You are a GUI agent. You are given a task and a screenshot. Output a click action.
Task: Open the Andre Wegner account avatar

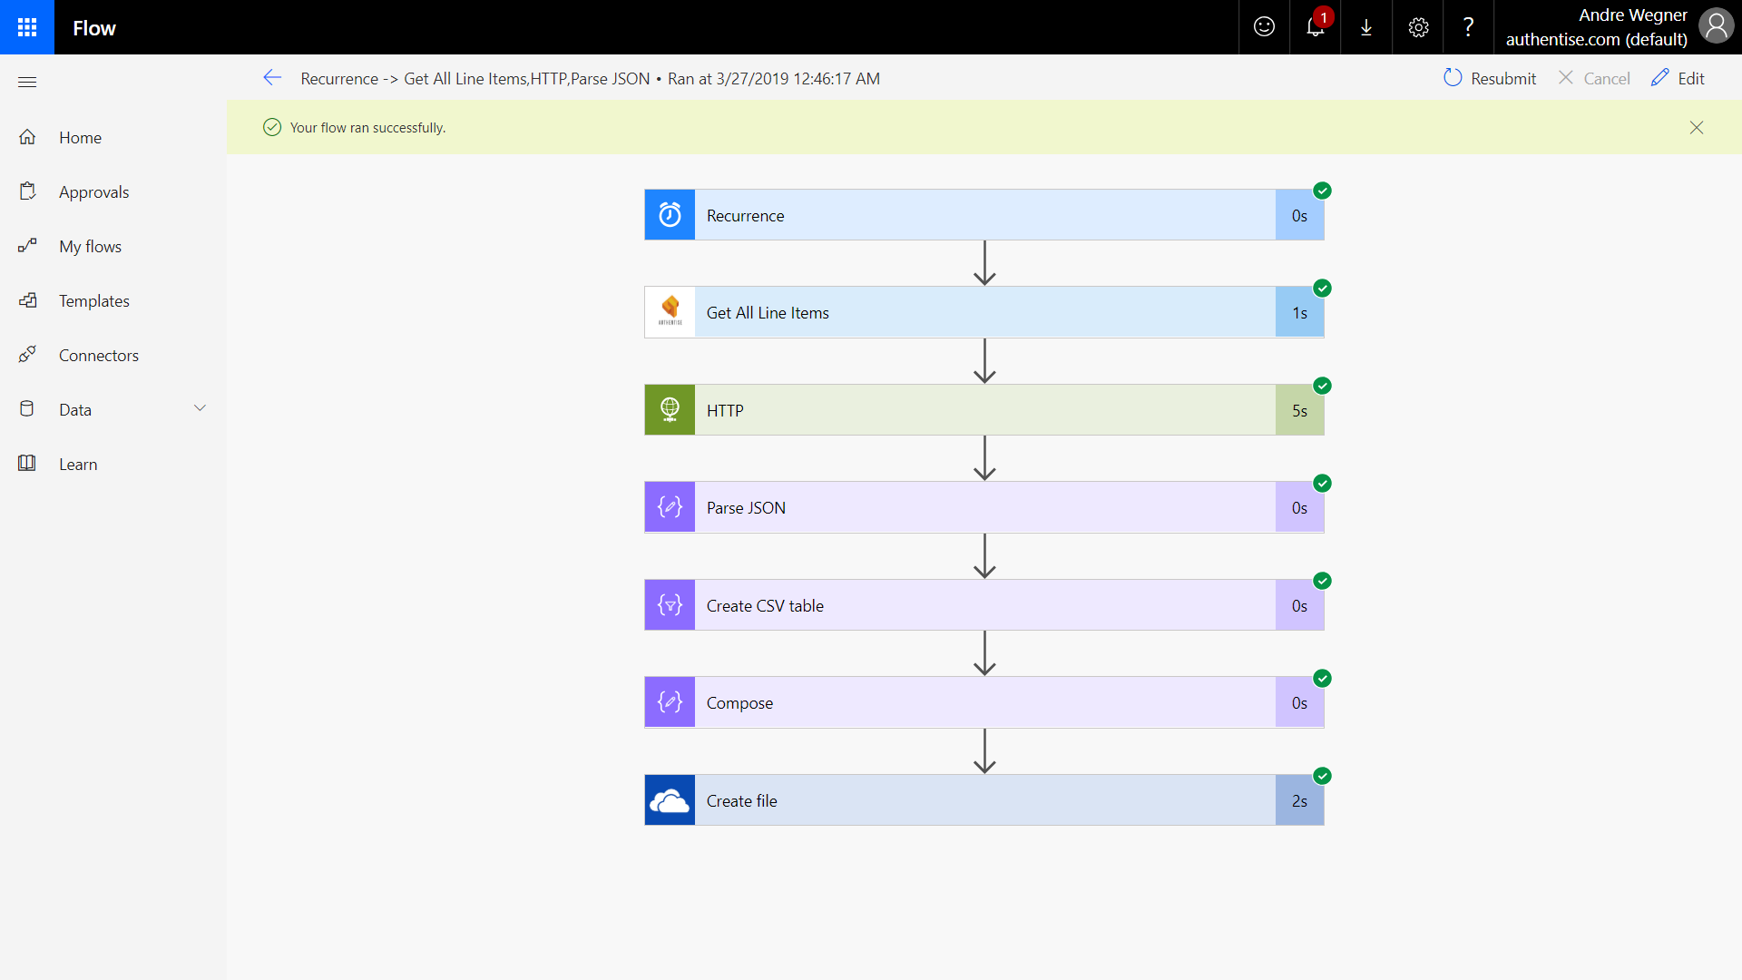pos(1716,26)
